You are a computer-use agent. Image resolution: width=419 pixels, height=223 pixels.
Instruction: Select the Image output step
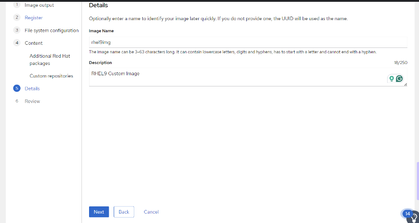pos(39,5)
